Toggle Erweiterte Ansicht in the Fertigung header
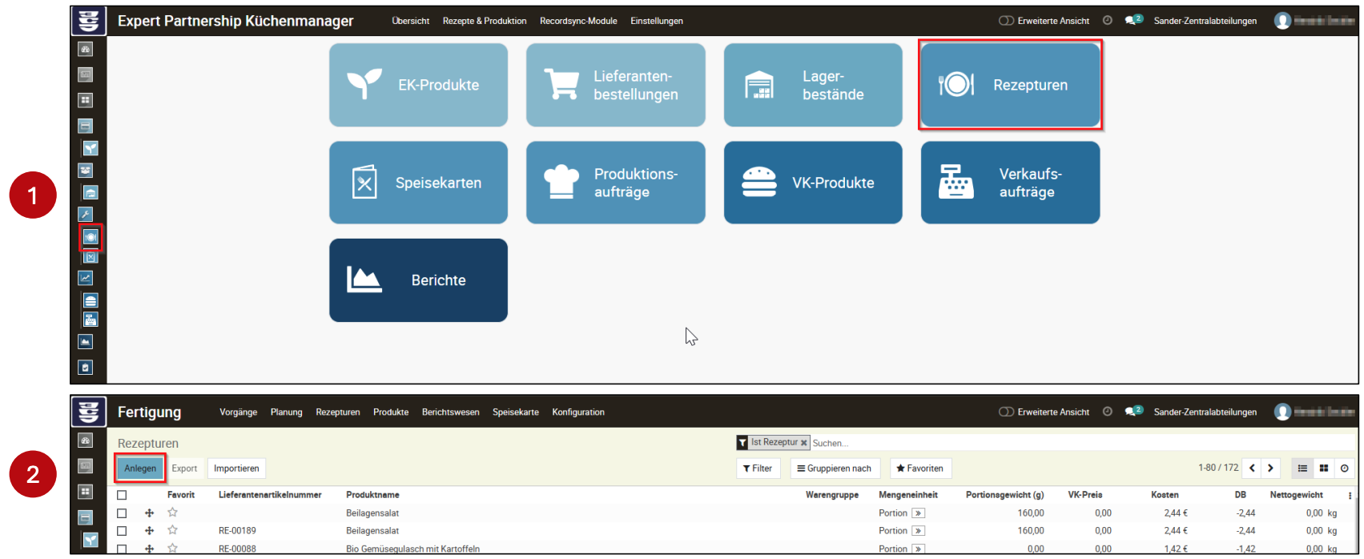 click(1006, 412)
